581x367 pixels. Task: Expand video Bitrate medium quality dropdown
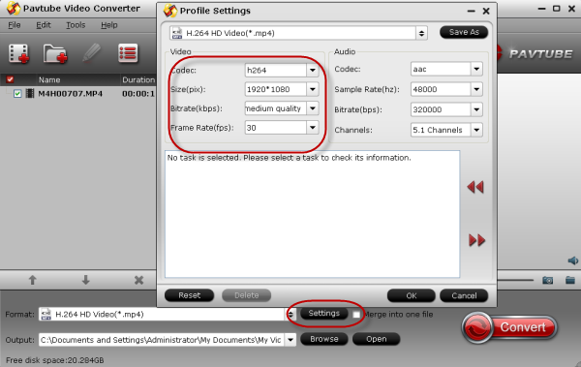click(313, 108)
